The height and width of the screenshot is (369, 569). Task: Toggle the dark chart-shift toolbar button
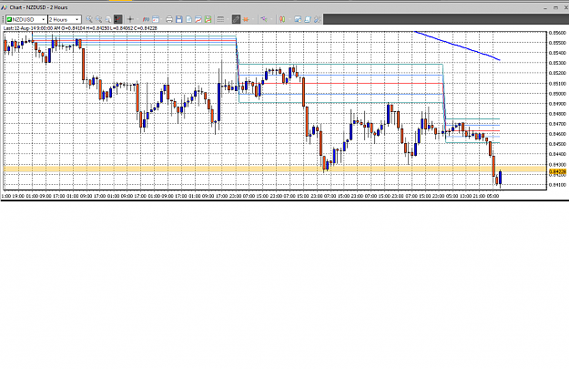pos(118,19)
